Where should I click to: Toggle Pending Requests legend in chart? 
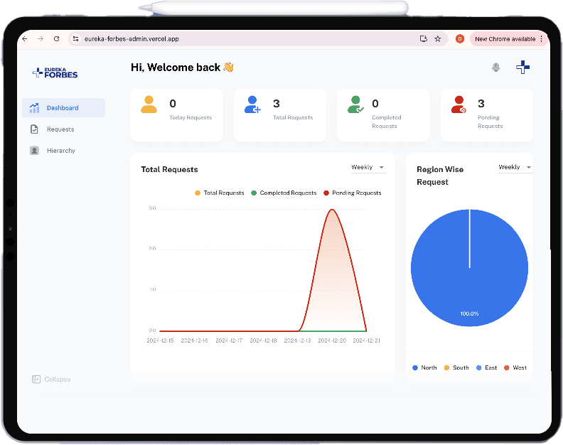pos(352,193)
